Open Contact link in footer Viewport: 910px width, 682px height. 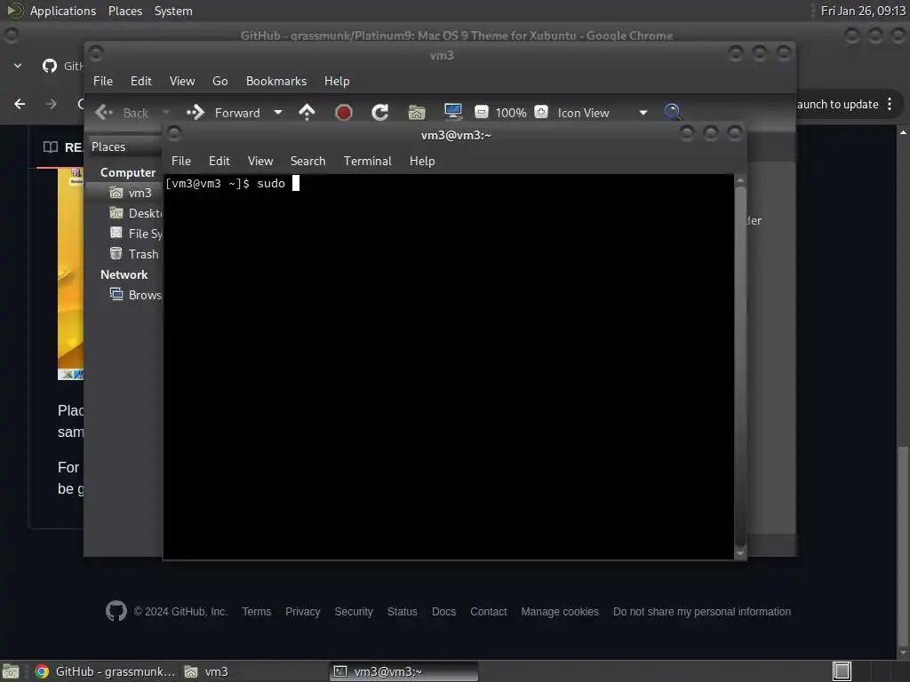click(x=488, y=612)
